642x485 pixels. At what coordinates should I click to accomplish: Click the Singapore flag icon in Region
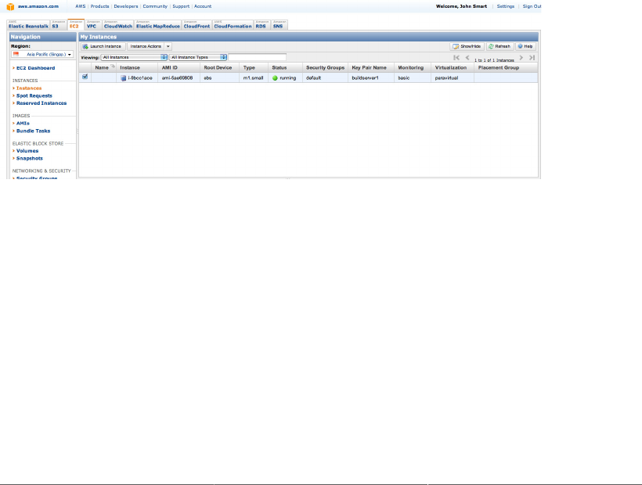tap(16, 54)
